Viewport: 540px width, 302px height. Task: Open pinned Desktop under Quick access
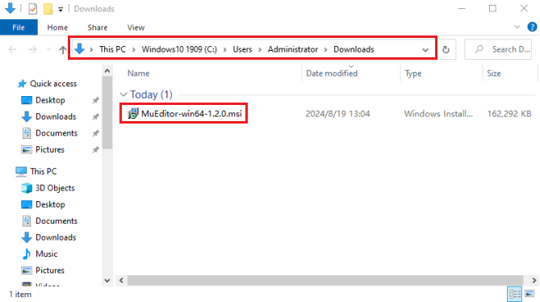click(x=50, y=100)
